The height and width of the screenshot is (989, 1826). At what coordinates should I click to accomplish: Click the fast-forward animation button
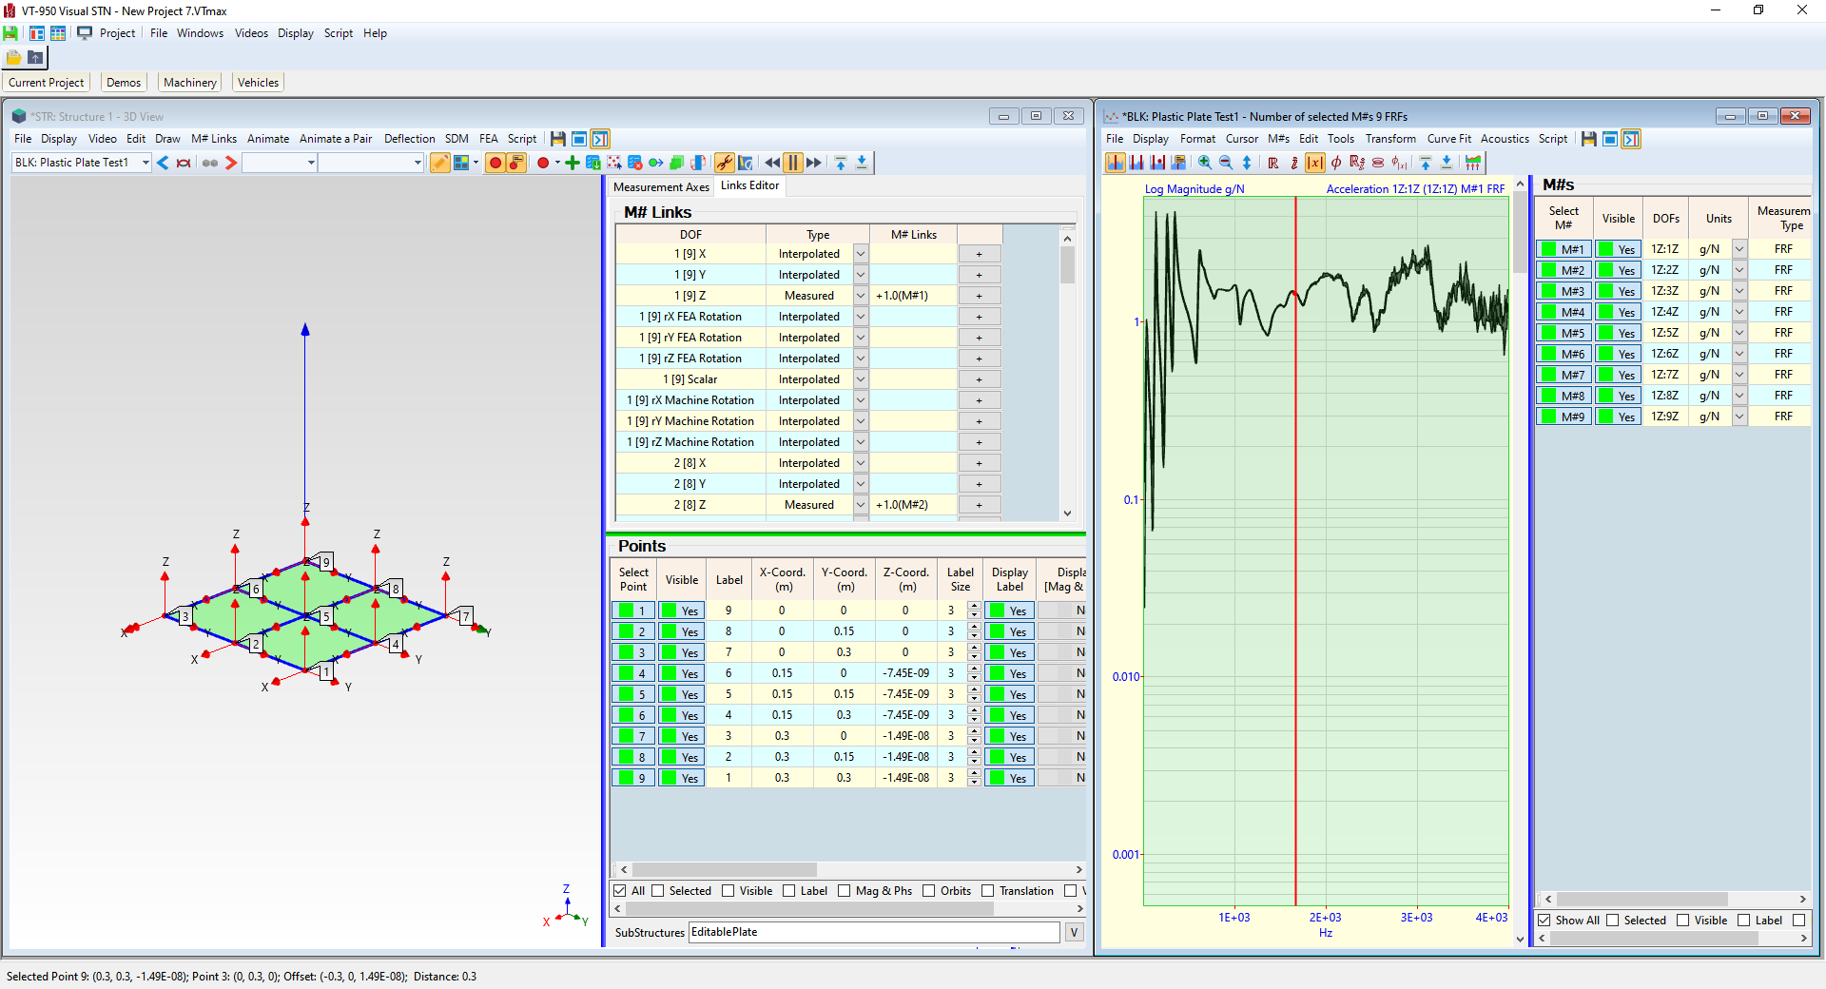tap(814, 163)
